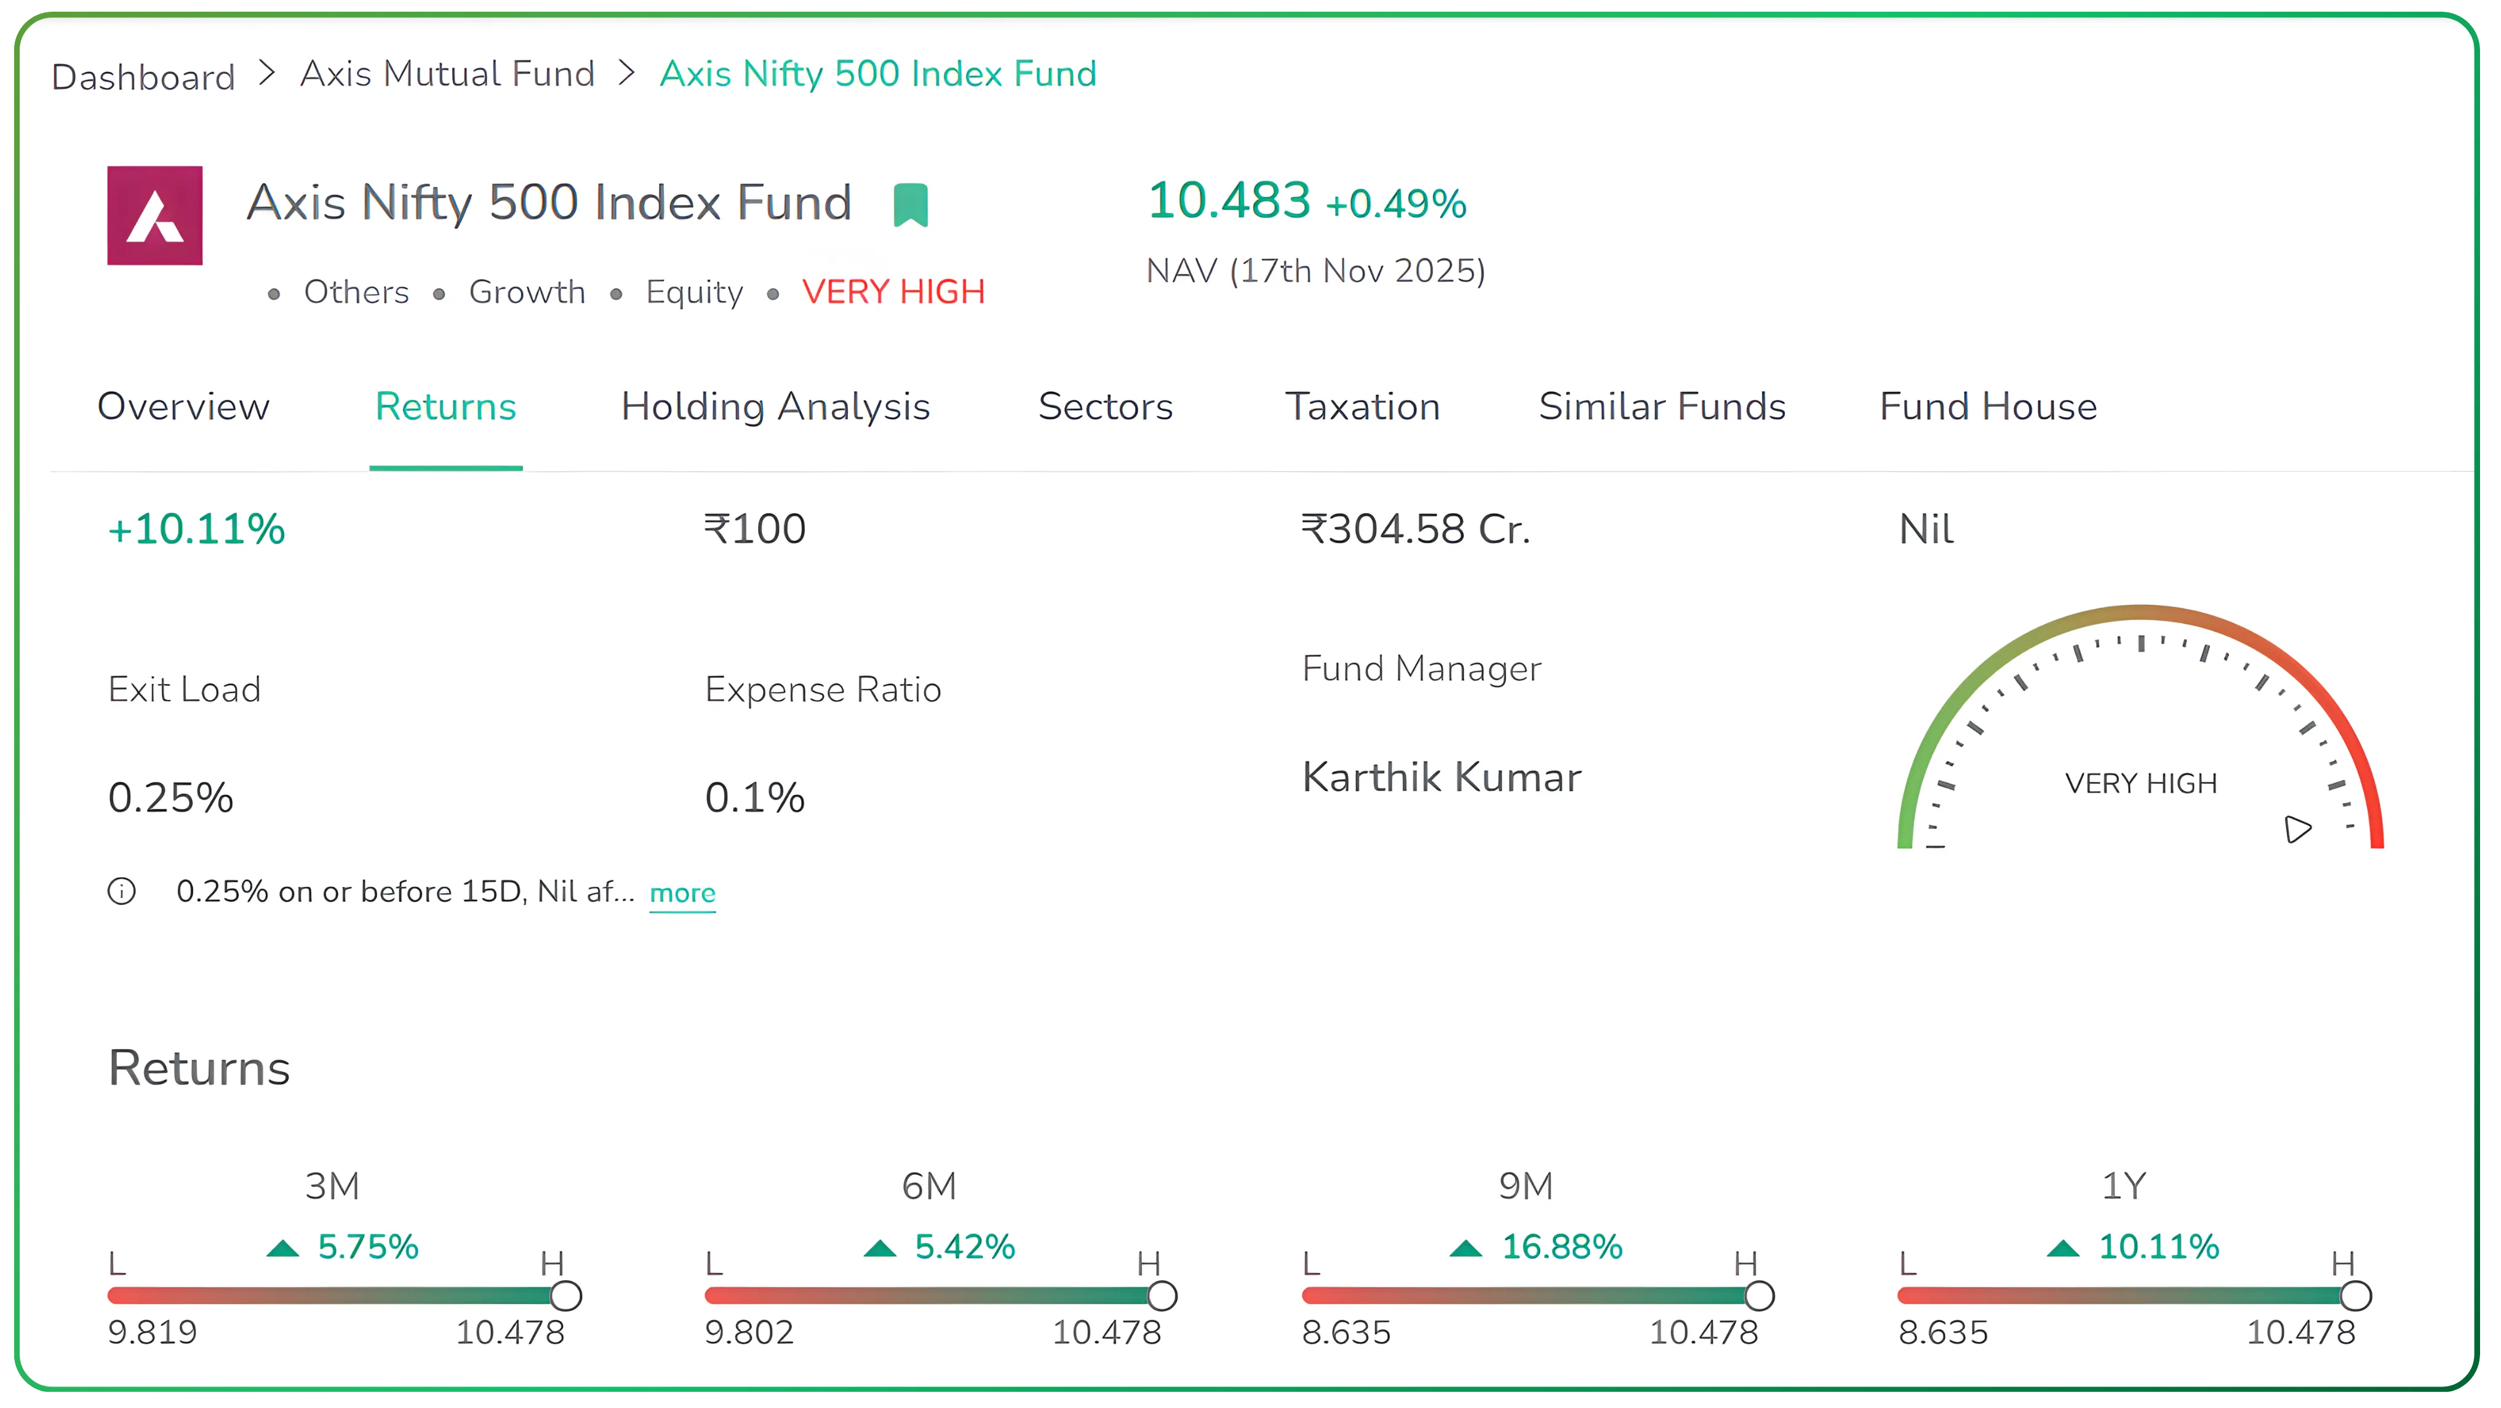
Task: Switch to the Sectors tab
Action: pyautogui.click(x=1106, y=408)
